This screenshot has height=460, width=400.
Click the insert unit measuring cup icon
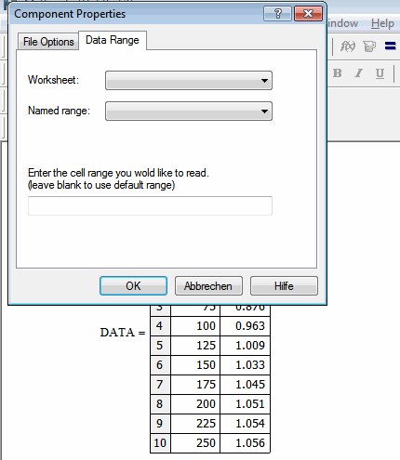coord(369,46)
